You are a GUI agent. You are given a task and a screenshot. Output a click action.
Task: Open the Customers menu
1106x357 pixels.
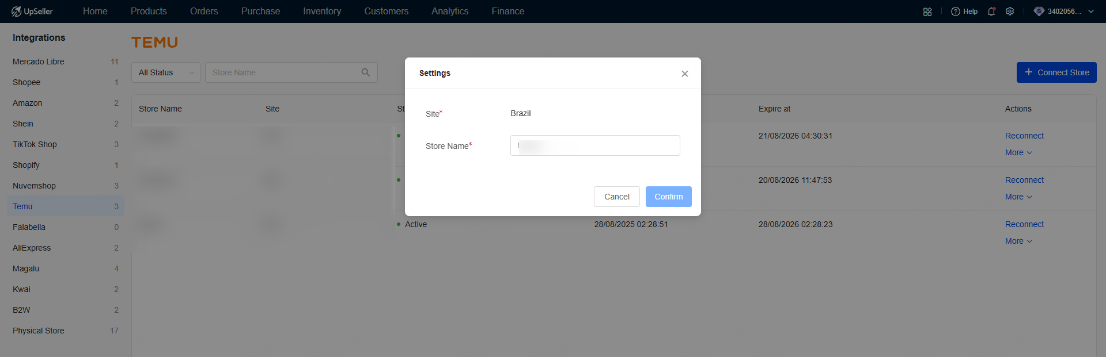[386, 11]
